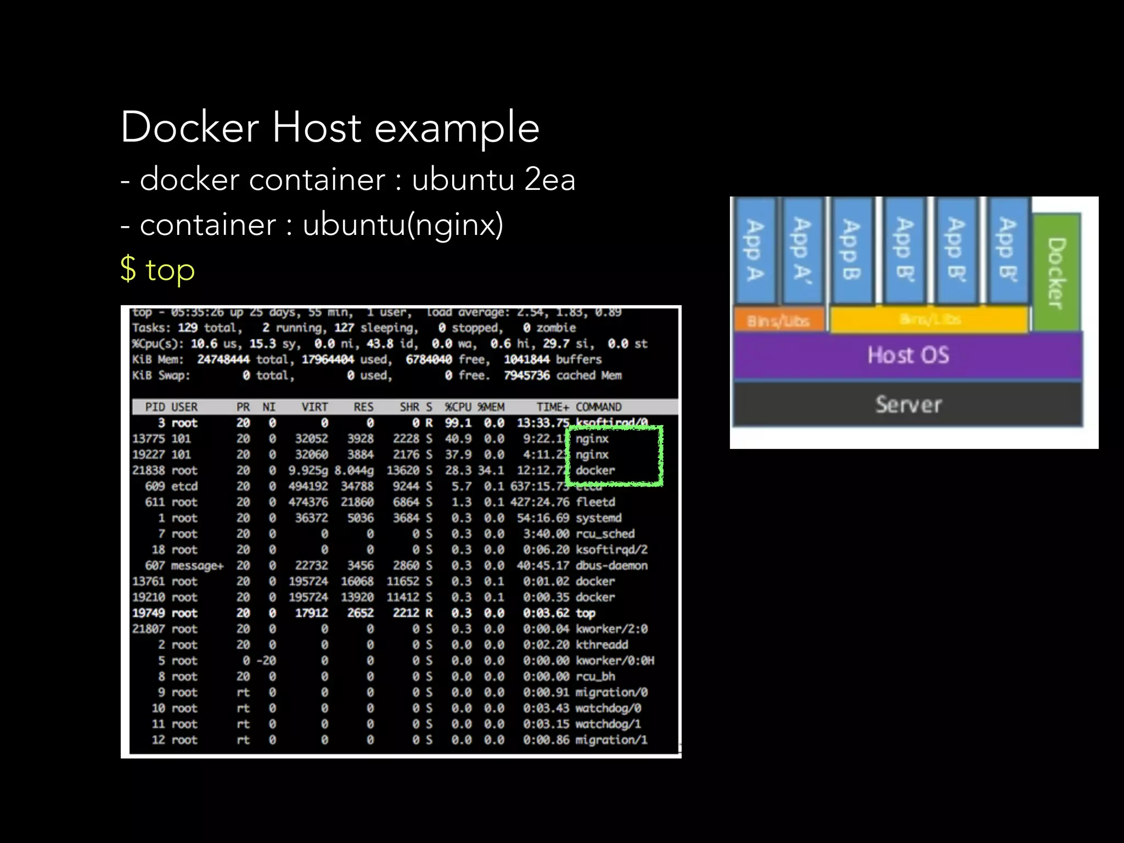1124x843 pixels.
Task: Click the yellow $ top command text
Action: [158, 269]
